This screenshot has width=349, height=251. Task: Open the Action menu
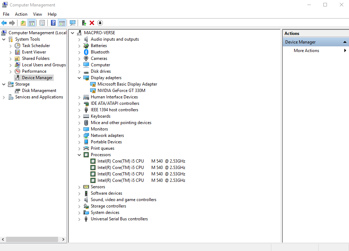point(21,14)
